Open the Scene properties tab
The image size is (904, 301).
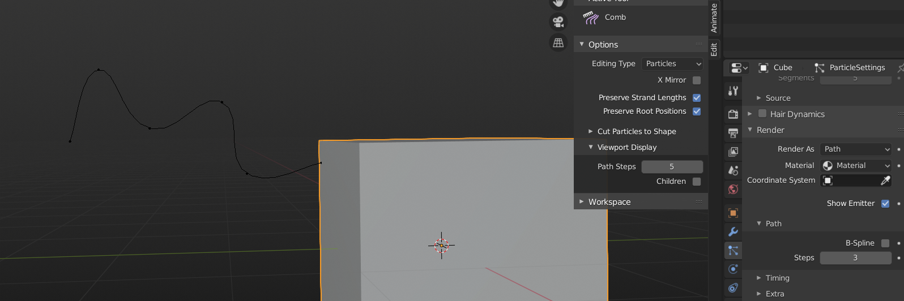(x=733, y=170)
